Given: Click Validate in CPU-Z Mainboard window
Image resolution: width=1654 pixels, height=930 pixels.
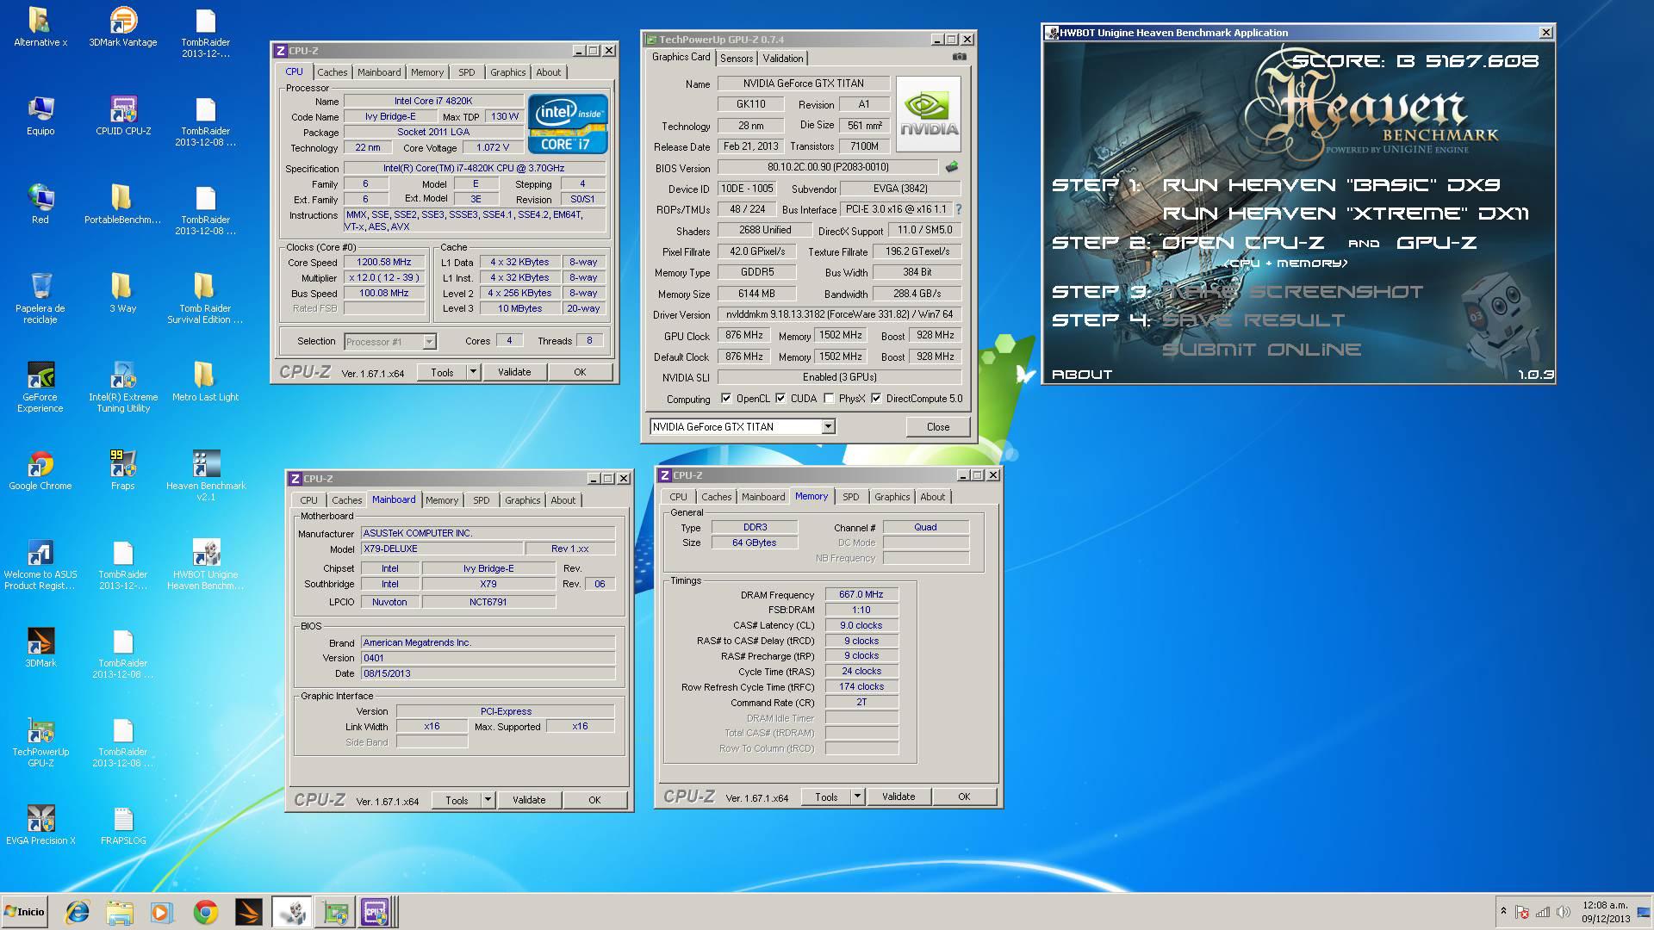Looking at the screenshot, I should click(x=529, y=800).
